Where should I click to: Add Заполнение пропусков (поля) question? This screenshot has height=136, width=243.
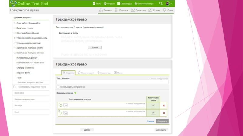[x=29, y=48]
